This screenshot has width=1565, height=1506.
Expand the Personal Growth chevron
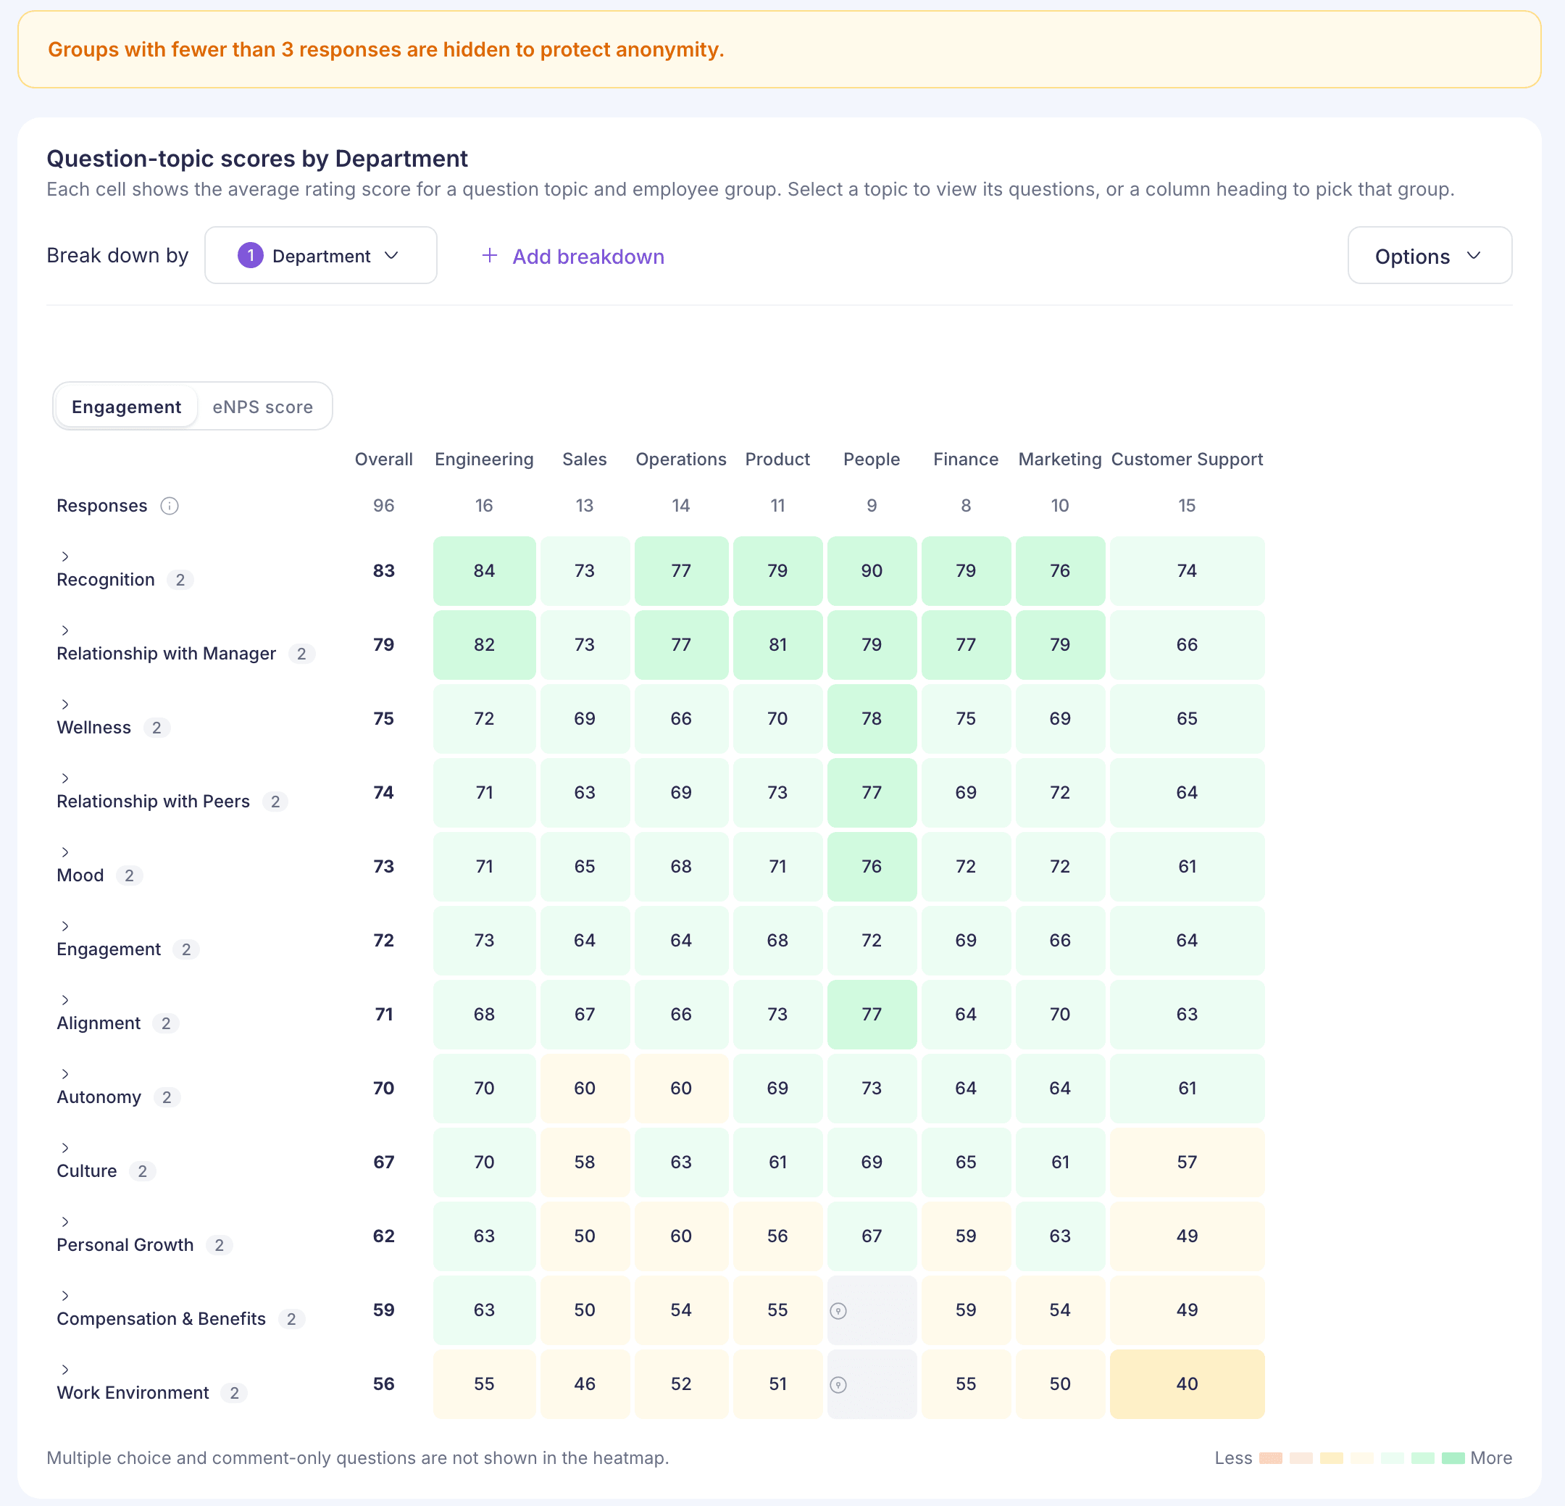[65, 1222]
